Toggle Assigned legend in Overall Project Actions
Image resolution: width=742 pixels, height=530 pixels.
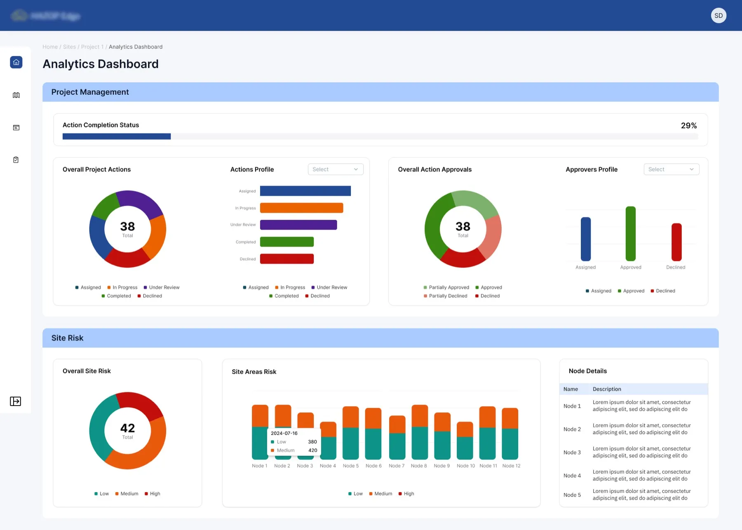click(88, 287)
